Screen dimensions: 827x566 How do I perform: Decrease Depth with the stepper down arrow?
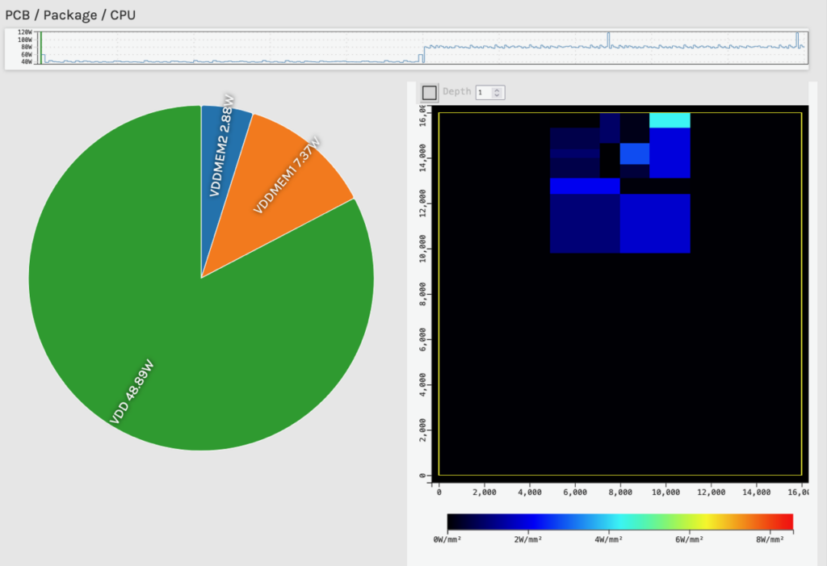(497, 95)
